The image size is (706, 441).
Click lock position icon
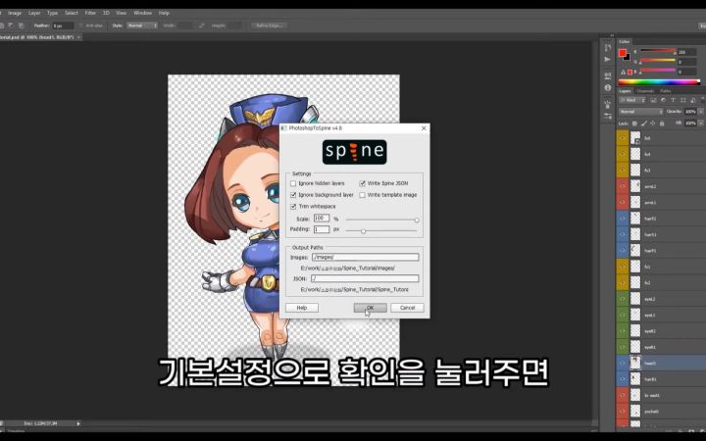[652, 123]
